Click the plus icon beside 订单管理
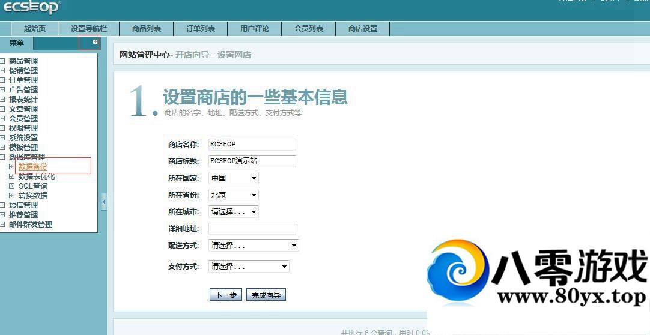650x335 pixels. (3, 80)
